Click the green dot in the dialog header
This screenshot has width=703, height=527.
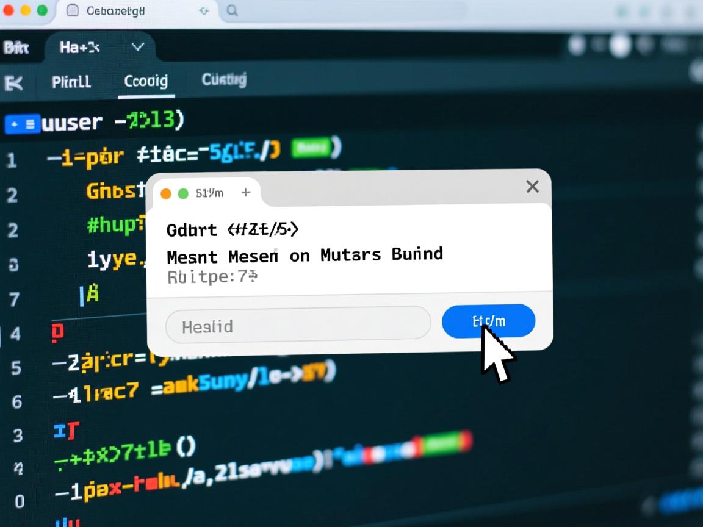[x=183, y=194]
